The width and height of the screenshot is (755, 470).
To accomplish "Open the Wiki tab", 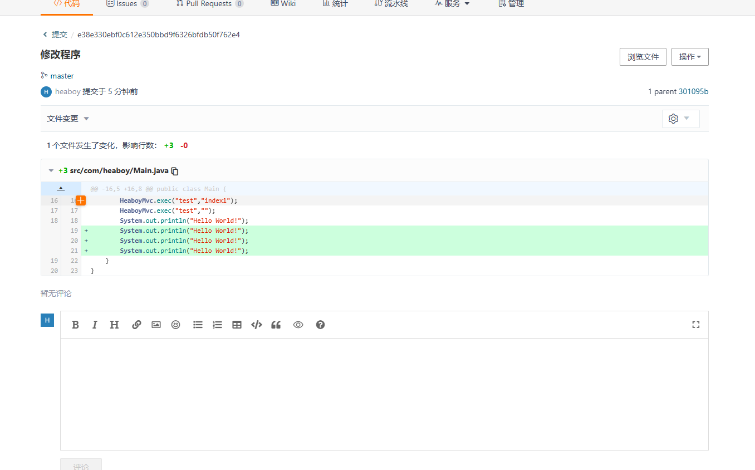I will [283, 4].
